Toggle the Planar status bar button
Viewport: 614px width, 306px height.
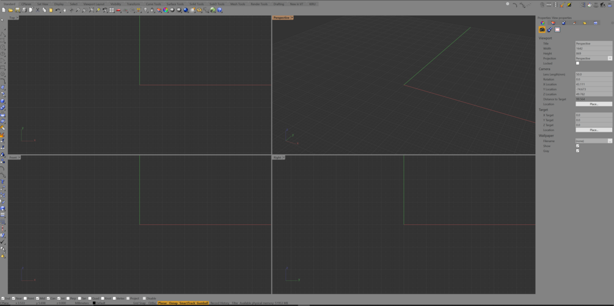[163, 303]
